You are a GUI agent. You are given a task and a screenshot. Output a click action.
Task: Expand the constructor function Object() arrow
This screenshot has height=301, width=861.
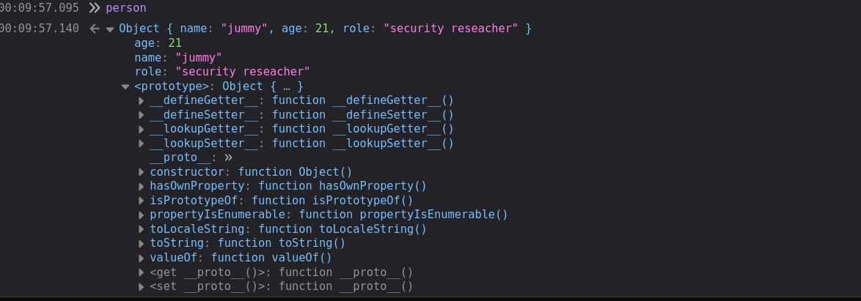pyautogui.click(x=141, y=172)
